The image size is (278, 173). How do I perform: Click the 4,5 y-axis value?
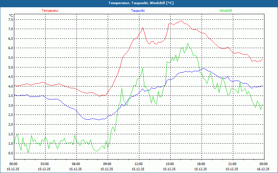tap(11, 76)
